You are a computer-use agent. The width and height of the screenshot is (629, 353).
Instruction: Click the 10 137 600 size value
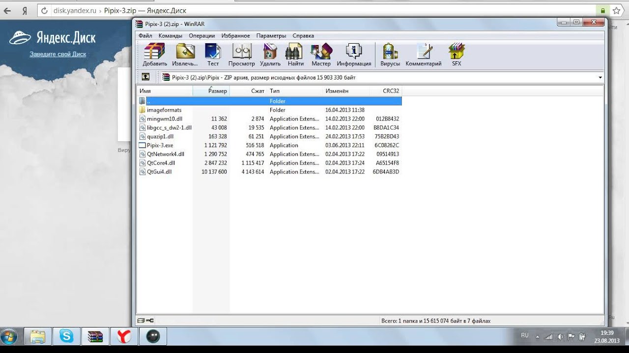pos(214,172)
